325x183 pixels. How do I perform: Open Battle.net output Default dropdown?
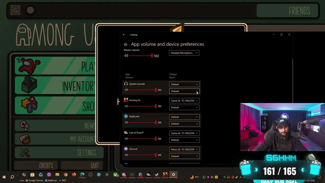tap(184, 117)
